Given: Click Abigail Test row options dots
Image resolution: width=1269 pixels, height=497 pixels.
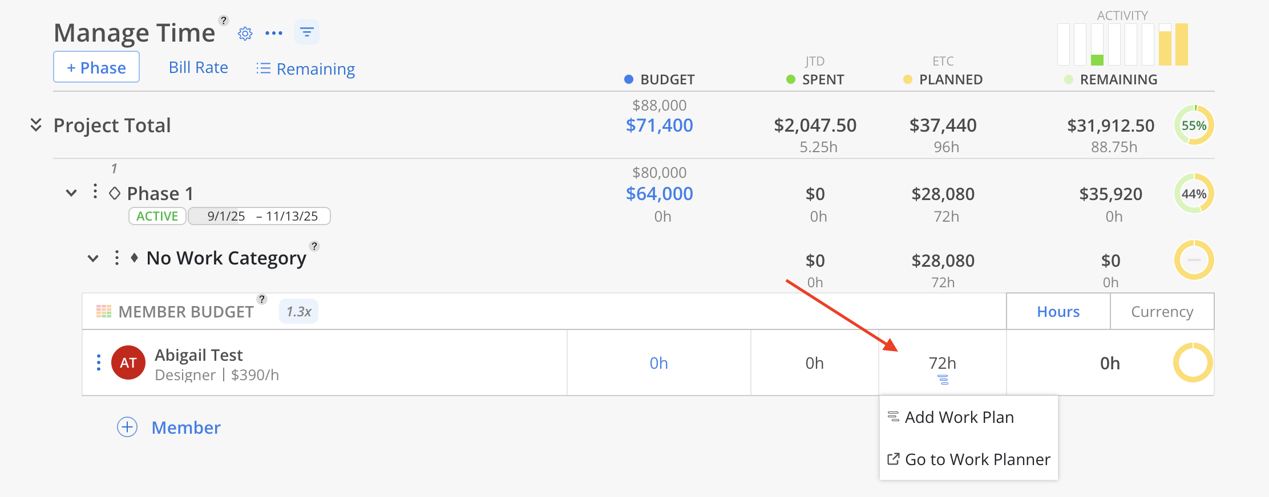Looking at the screenshot, I should coord(99,362).
